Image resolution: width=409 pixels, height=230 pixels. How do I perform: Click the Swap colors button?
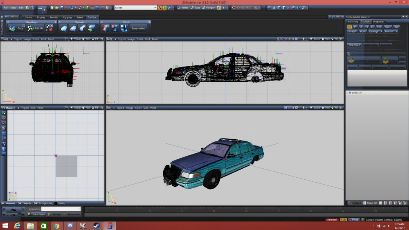pos(138,28)
